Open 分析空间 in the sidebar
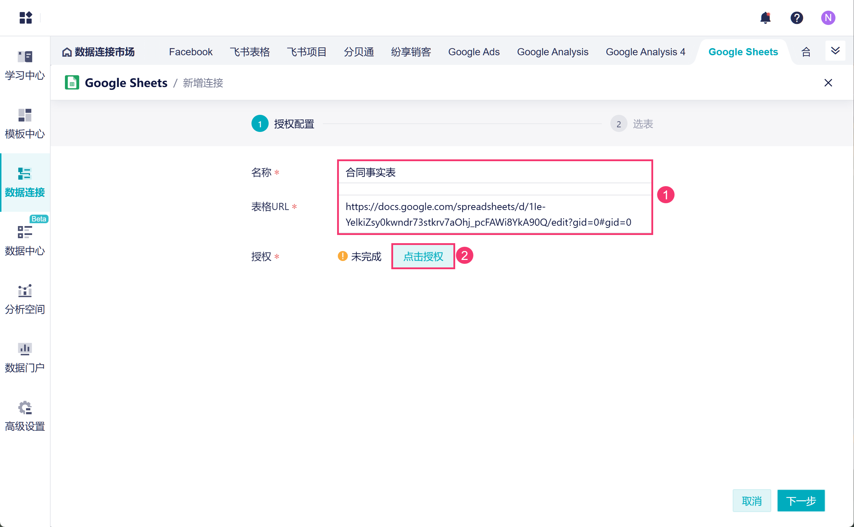Viewport: 854px width, 527px height. (25, 300)
